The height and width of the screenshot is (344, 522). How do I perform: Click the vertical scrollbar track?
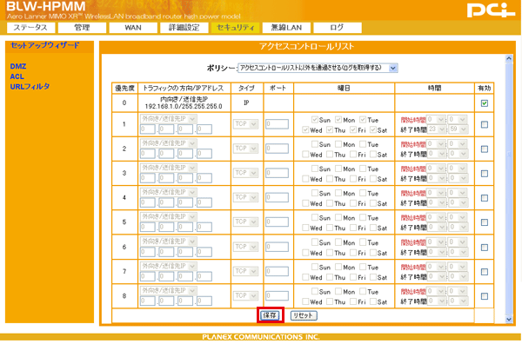509,189
